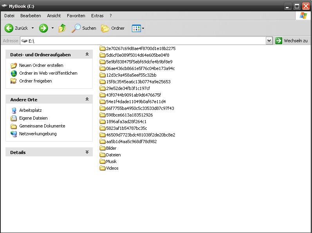This screenshot has height=233, width=312.
Task: Open Eigene Dateien link
Action: click(33, 118)
